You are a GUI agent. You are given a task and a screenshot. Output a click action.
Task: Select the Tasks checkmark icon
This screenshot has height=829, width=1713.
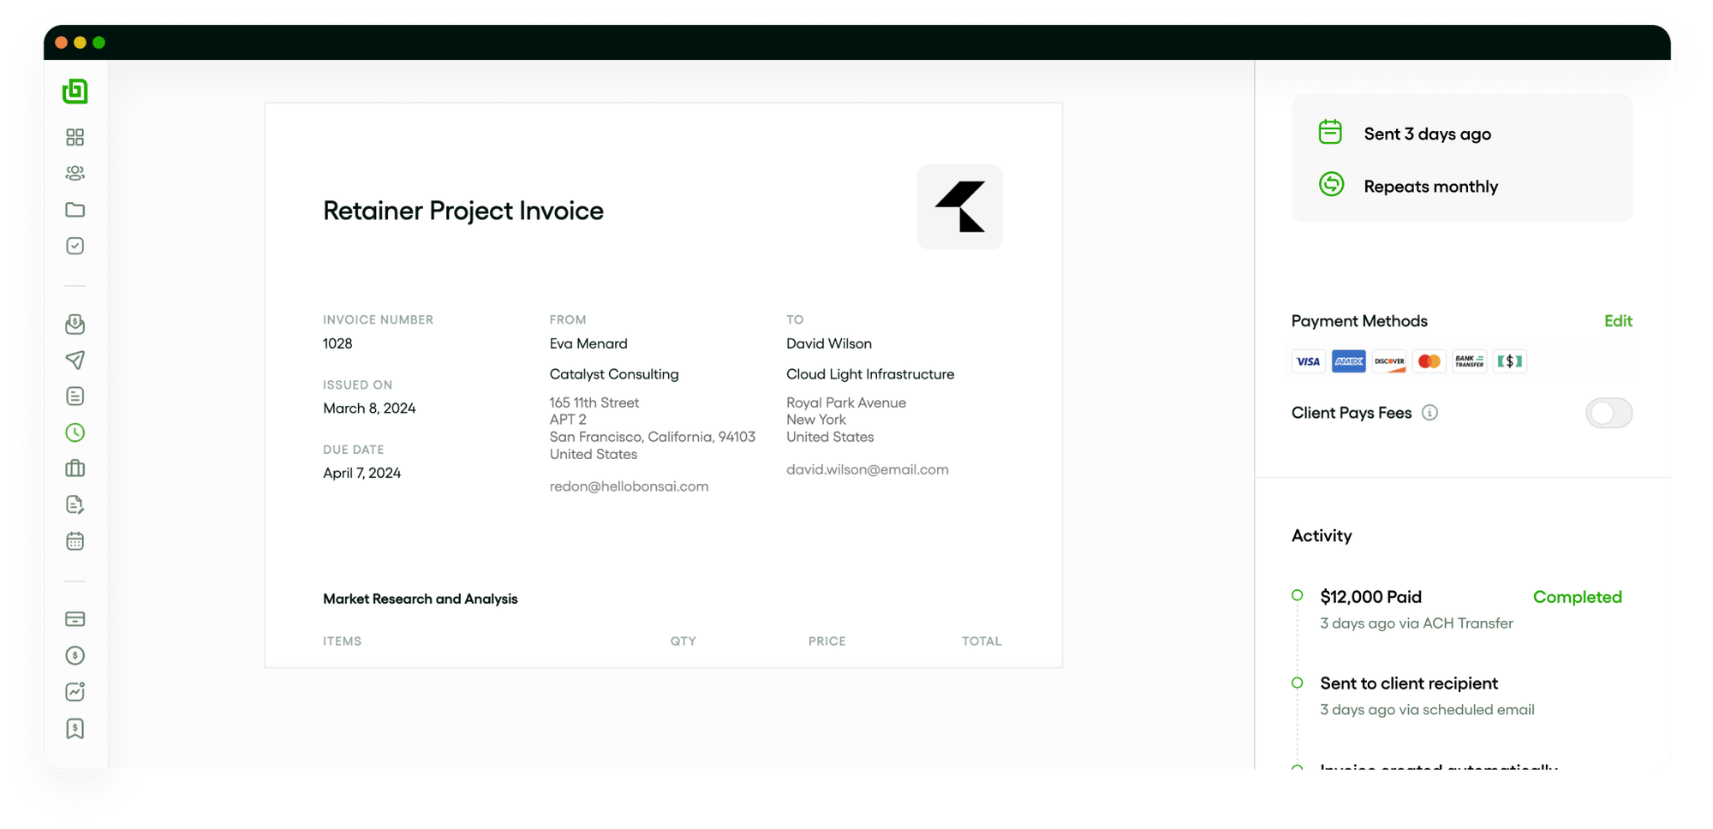tap(75, 246)
